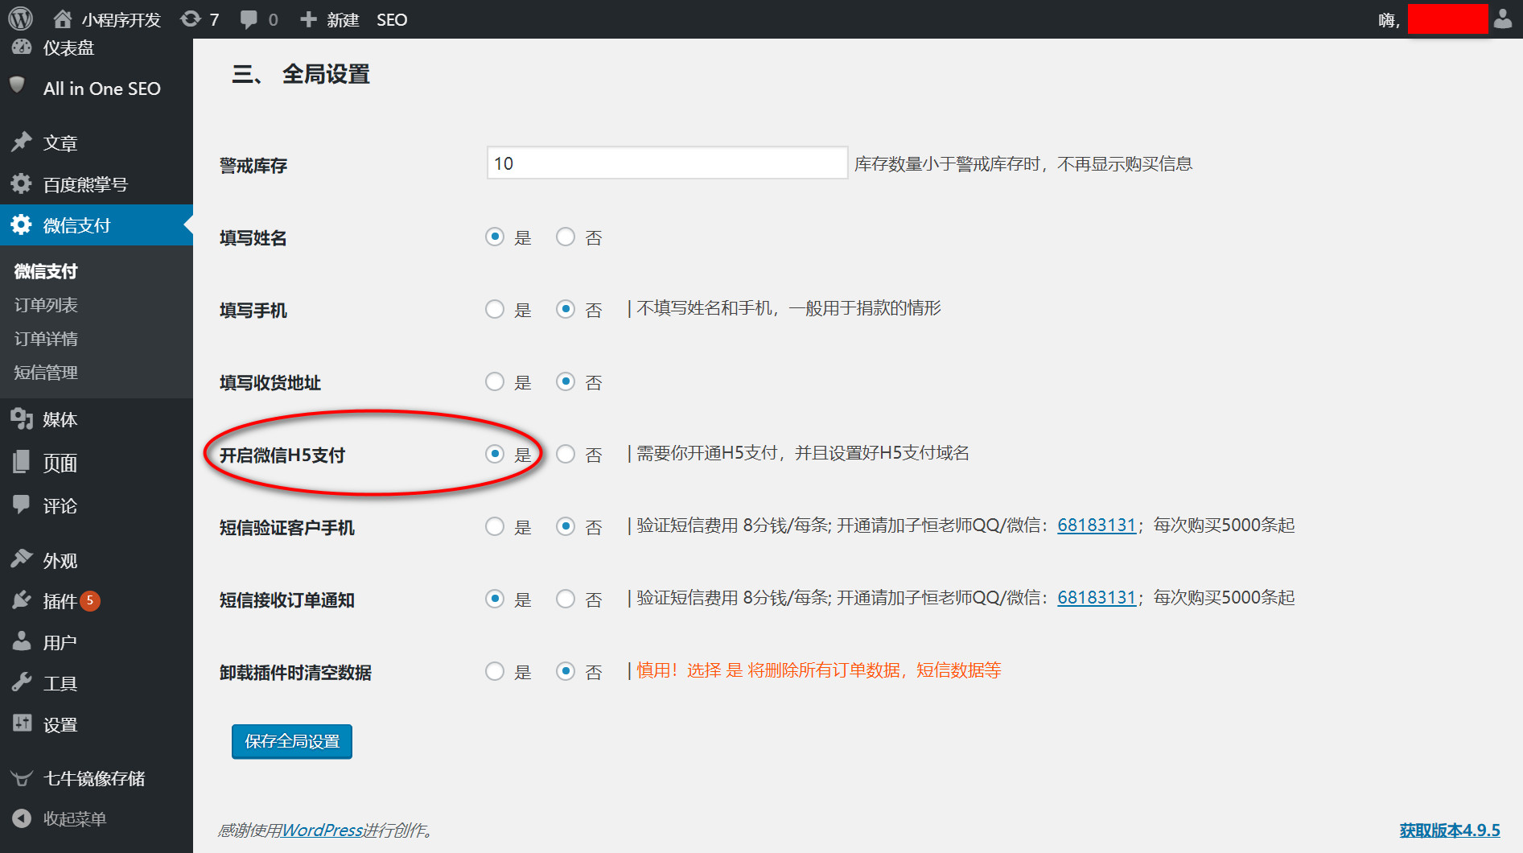The width and height of the screenshot is (1523, 853).
Task: Click the 用户 person icon
Action: [x=21, y=641]
